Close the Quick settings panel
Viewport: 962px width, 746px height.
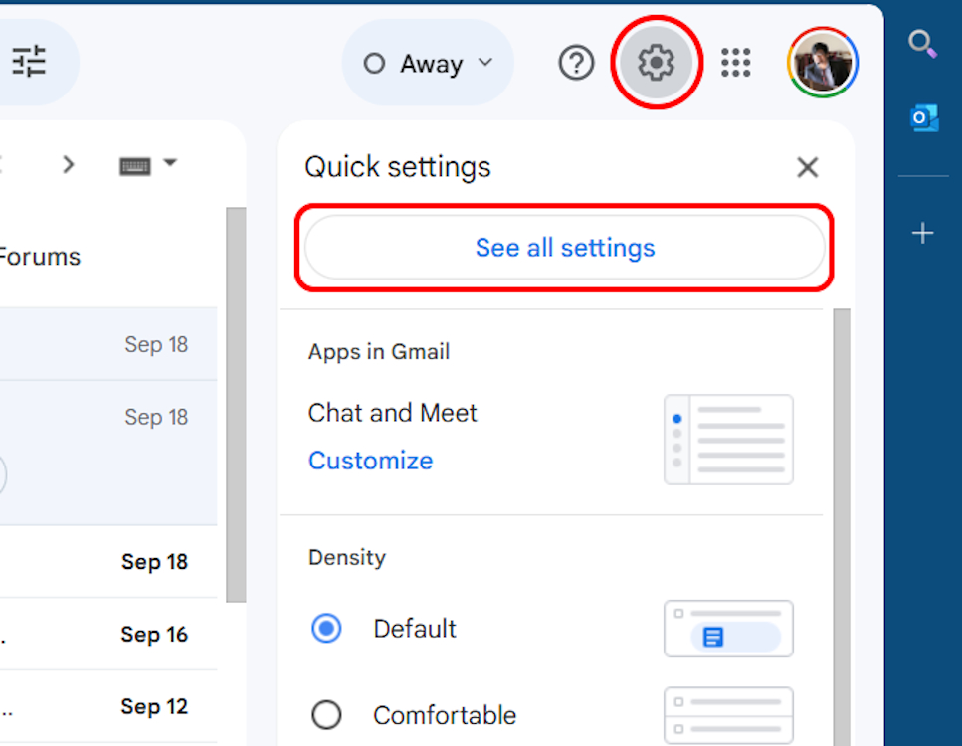[x=807, y=167]
